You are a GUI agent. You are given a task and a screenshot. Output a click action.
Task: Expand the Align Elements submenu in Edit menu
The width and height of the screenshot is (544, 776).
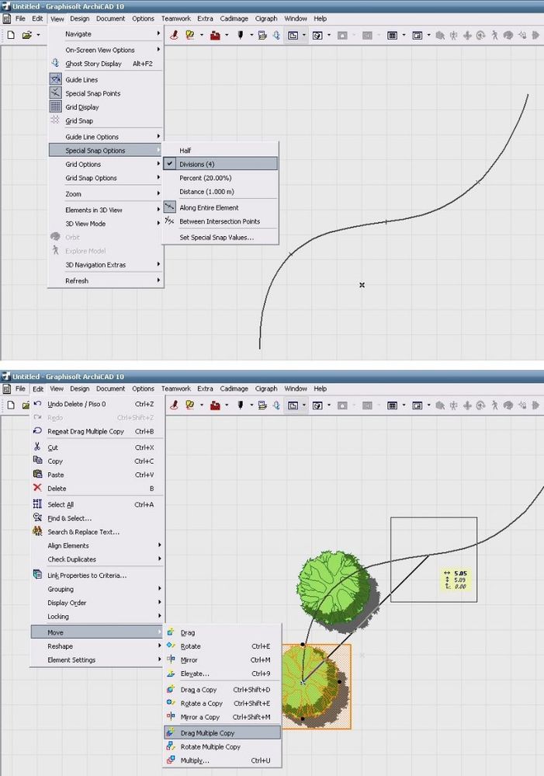[97, 545]
